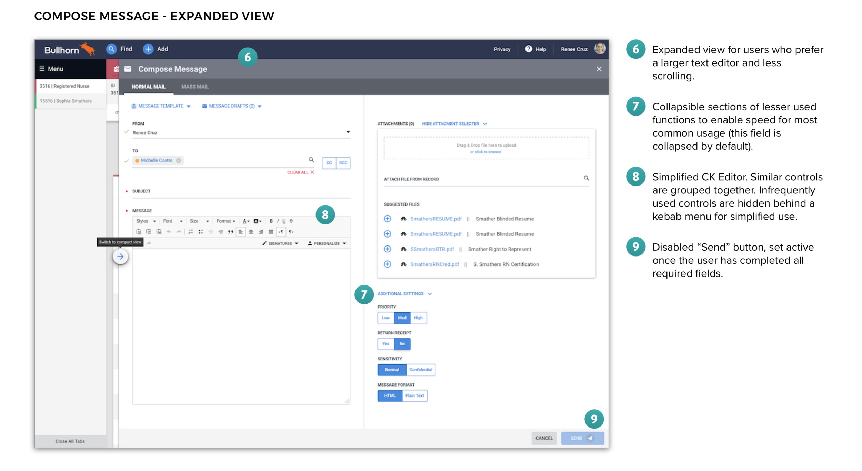Screen dimensions: 862x471
Task: Open the Font dropdown in editor
Action: (x=173, y=221)
